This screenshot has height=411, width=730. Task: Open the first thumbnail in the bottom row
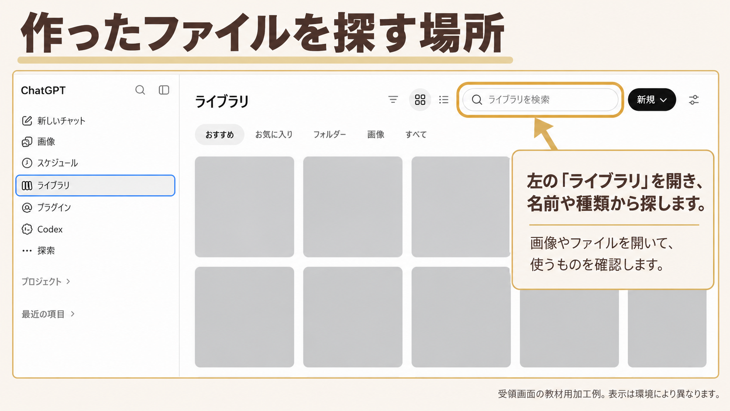[244, 317]
